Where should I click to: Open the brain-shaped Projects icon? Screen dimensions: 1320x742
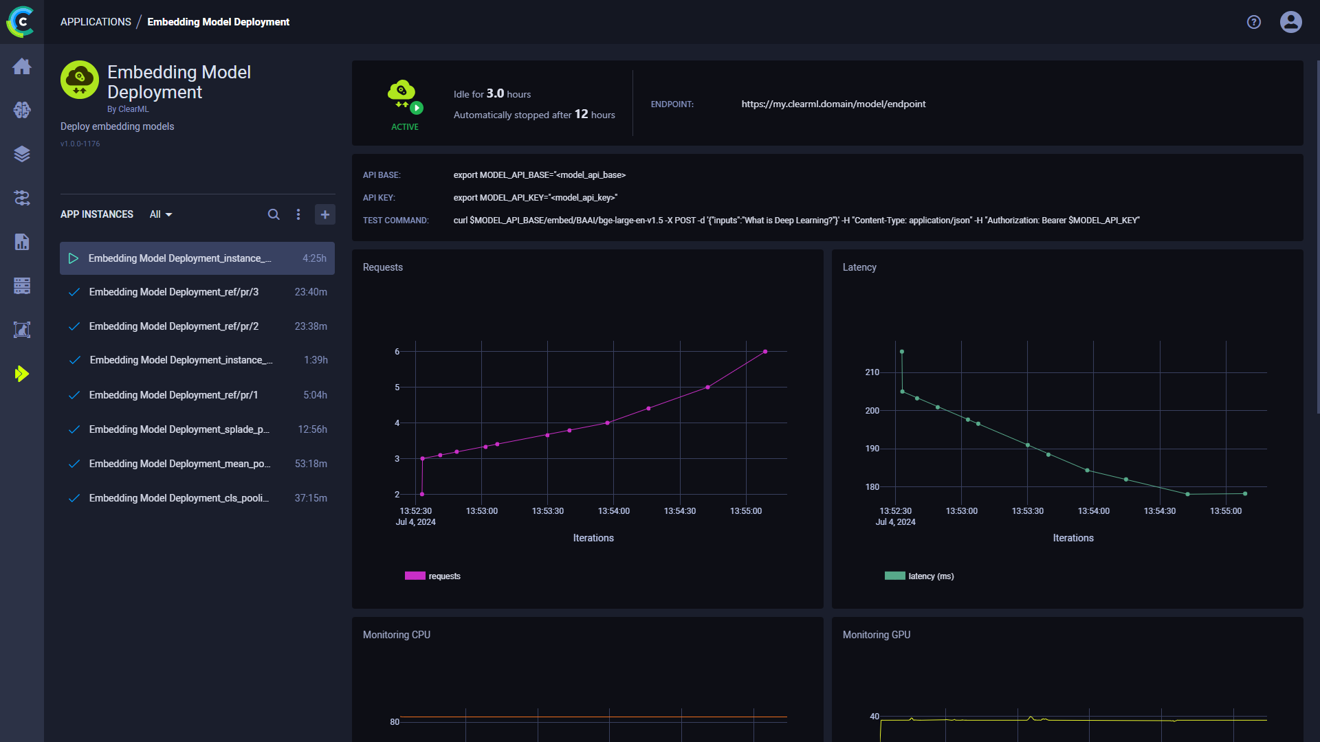tap(22, 110)
